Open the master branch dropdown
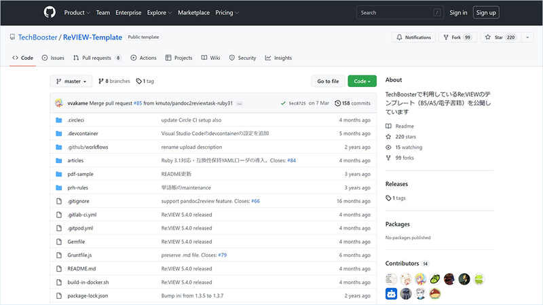Screen dimensions: 543x305 71,81
